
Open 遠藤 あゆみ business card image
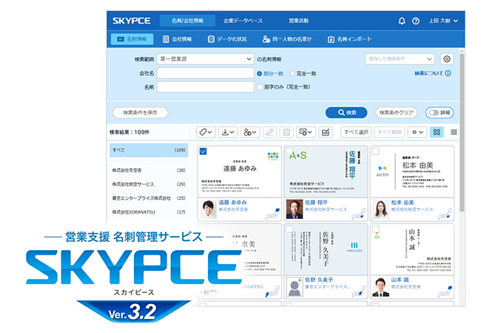pos(239,172)
